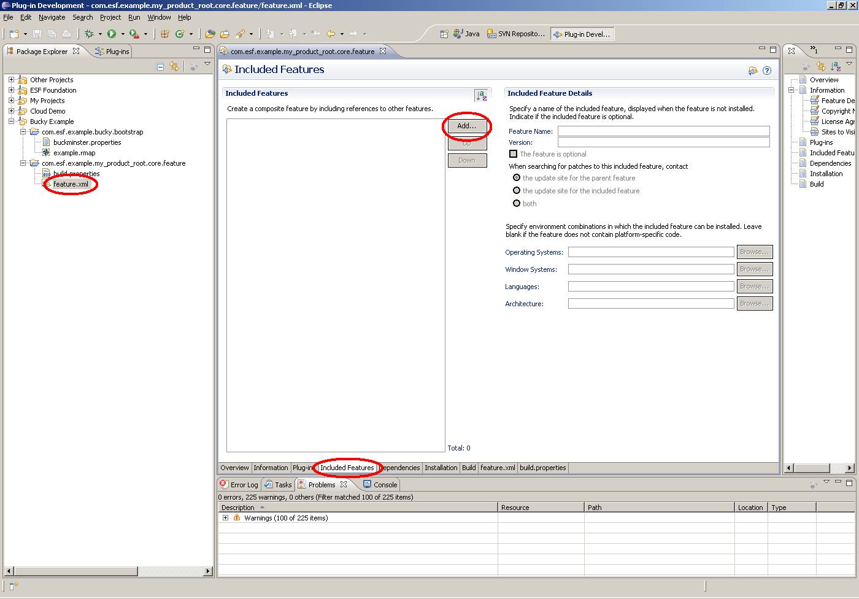
Task: Switch to the Plug-ins view tab
Action: pos(112,52)
